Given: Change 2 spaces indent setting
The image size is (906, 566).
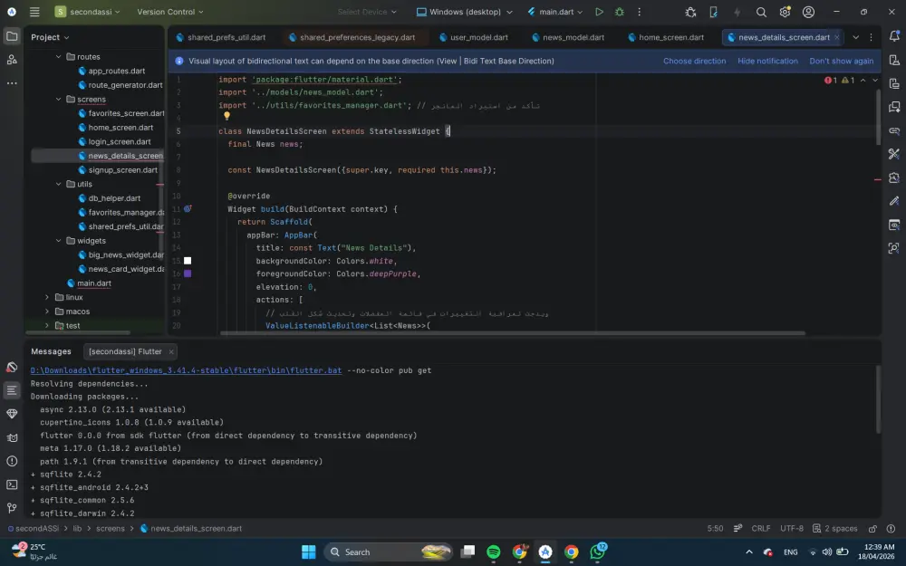Looking at the screenshot, I should (x=835, y=529).
